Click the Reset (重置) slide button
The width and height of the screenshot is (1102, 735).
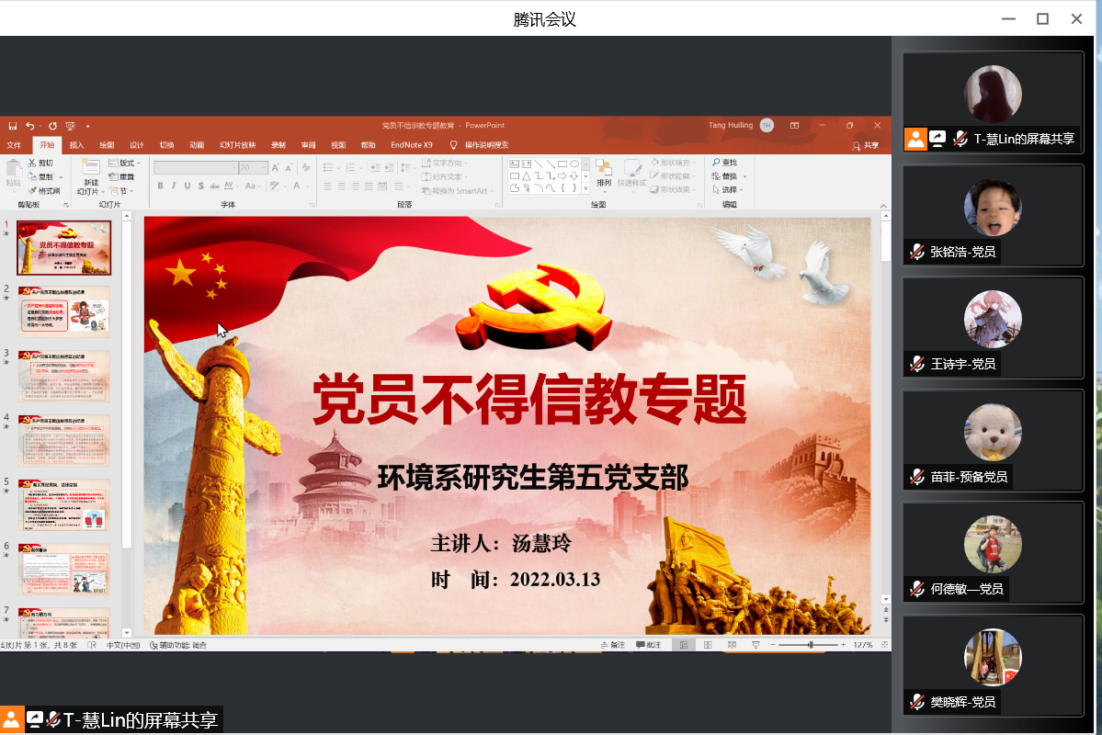(x=121, y=176)
